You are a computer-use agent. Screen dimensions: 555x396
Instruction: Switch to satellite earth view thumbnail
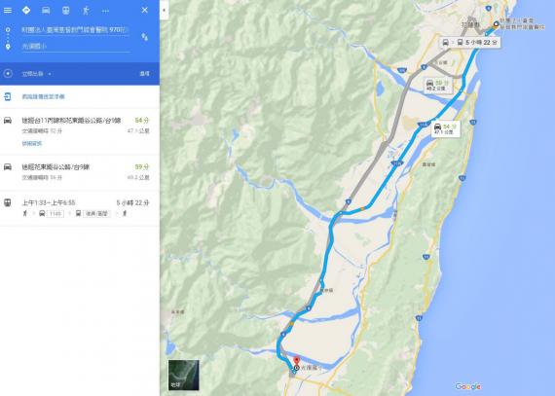coord(183,375)
